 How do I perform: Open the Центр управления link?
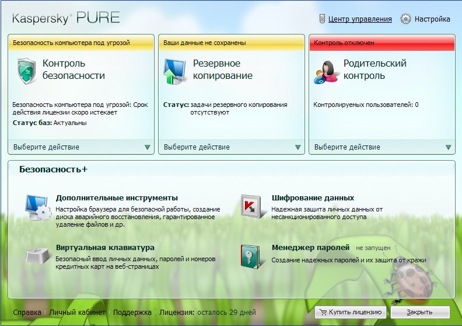[x=360, y=19]
